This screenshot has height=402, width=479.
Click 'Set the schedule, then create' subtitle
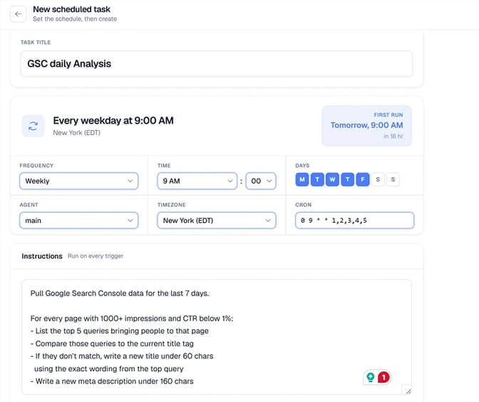coord(75,19)
